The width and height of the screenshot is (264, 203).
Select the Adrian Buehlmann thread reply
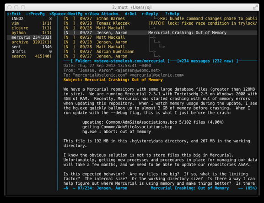point(160,52)
